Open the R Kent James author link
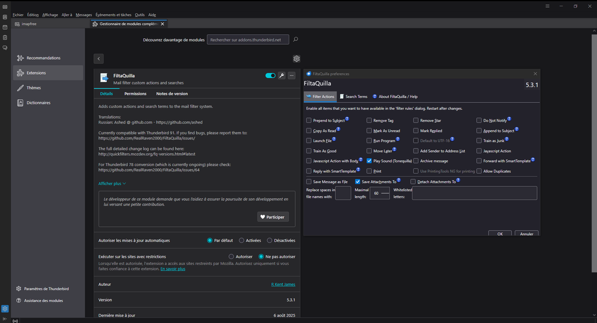The height and width of the screenshot is (323, 597). [283, 284]
